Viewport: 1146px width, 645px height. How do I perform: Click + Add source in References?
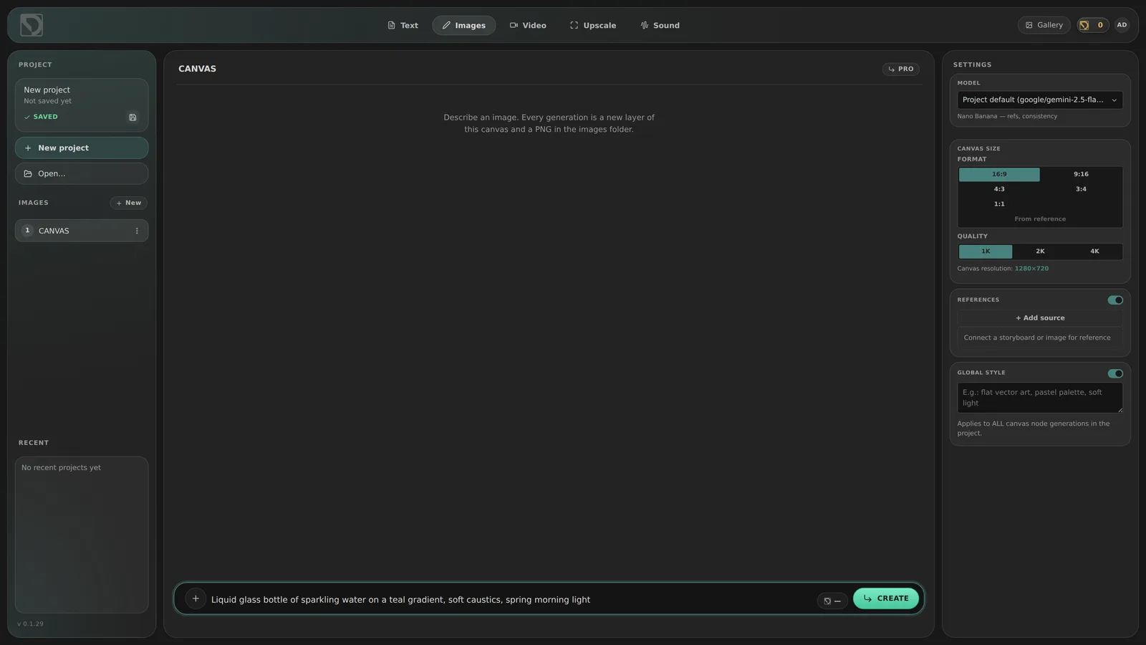point(1040,318)
